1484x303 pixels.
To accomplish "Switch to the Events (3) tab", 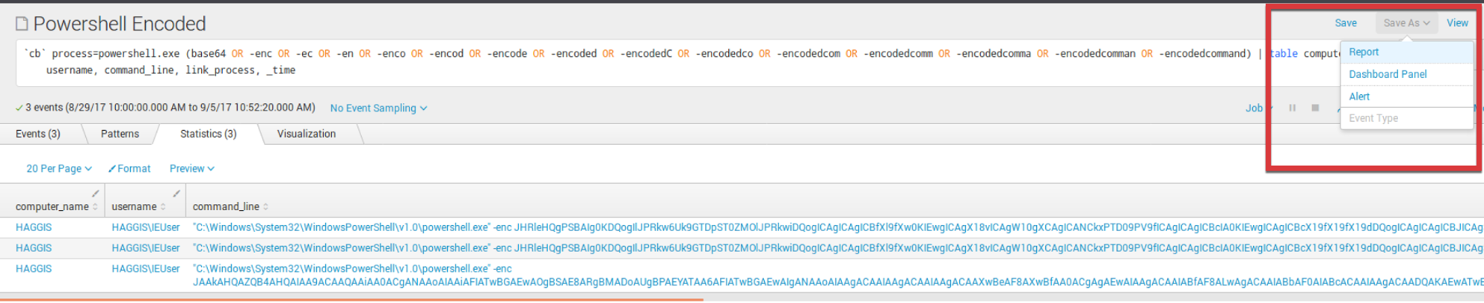I will [x=38, y=134].
